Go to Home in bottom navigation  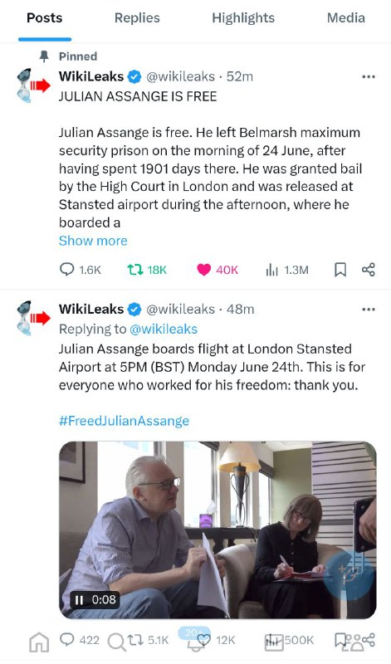[x=39, y=642]
